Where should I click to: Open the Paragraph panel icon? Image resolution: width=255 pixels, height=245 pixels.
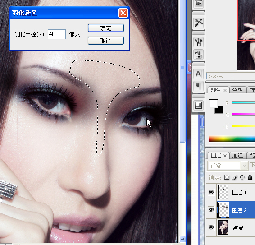click(x=198, y=86)
